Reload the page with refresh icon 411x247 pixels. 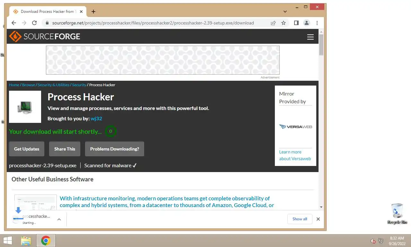point(34,23)
